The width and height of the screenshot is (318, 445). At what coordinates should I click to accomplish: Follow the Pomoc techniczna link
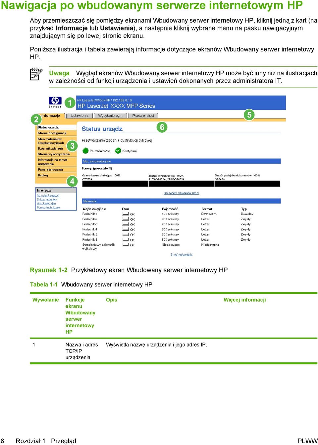(x=48, y=208)
